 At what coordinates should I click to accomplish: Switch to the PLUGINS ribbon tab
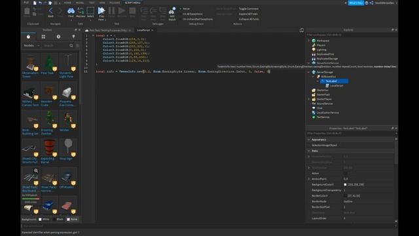coord(115,3)
